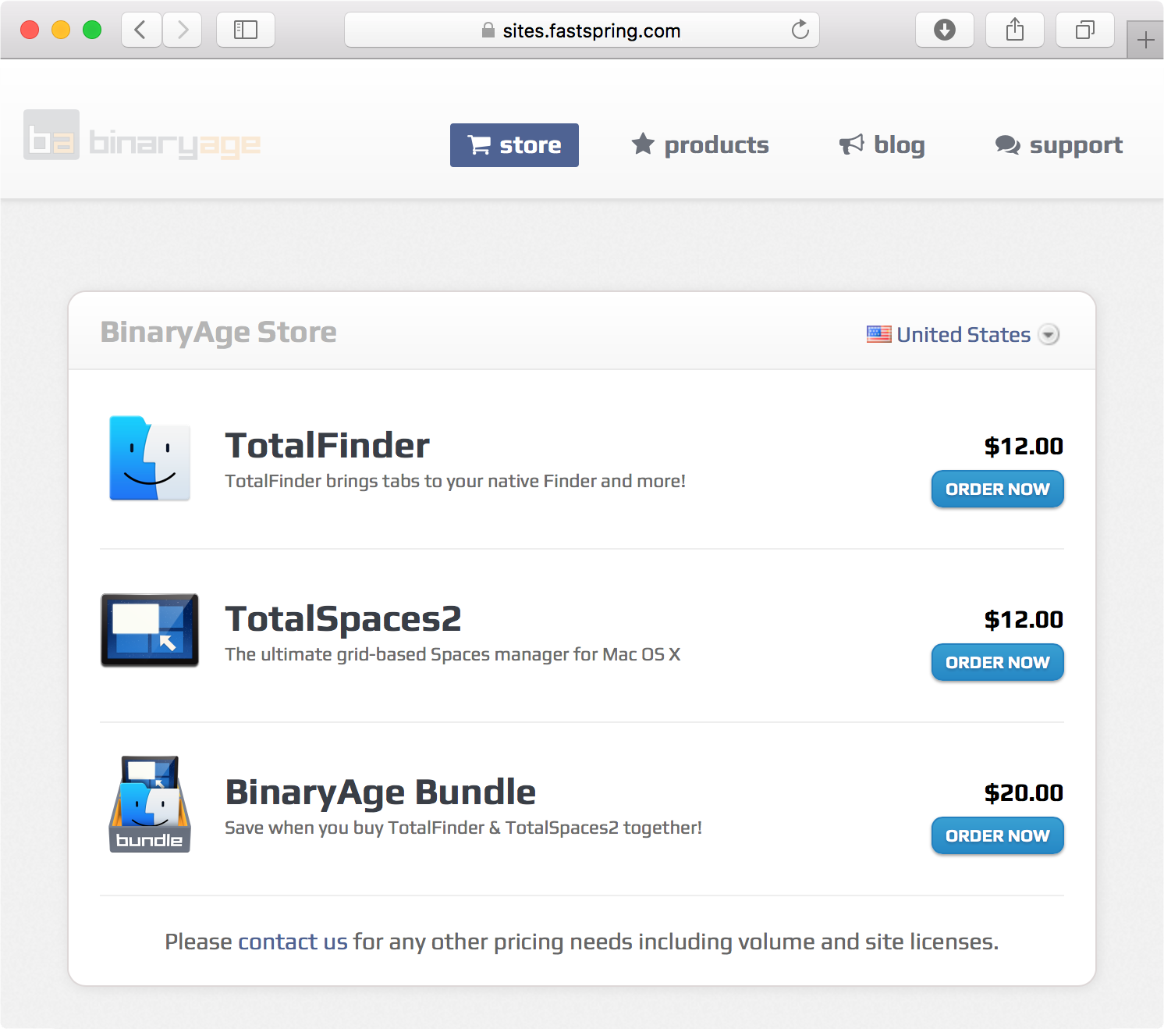Go forward with Safari's forward arrow
This screenshot has height=1029, width=1164.
[x=183, y=30]
